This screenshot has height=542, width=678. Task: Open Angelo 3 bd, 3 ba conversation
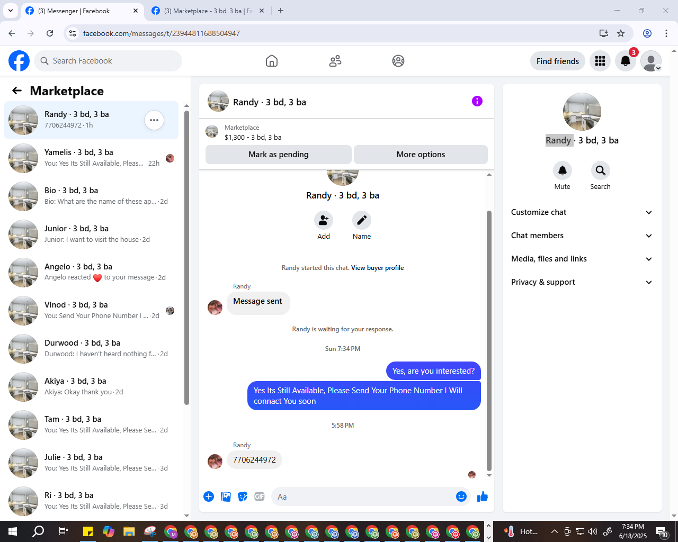92,273
